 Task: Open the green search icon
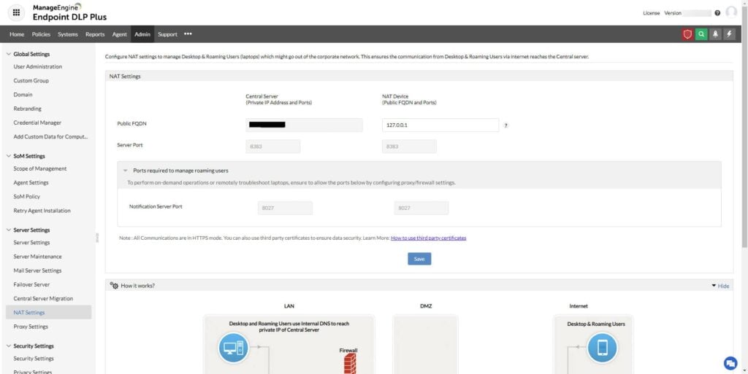click(701, 34)
